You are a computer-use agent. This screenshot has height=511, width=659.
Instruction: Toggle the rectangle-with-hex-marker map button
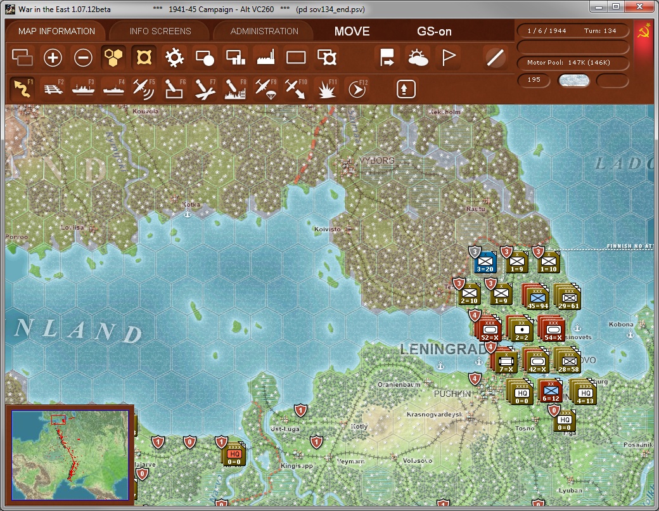[x=326, y=58]
